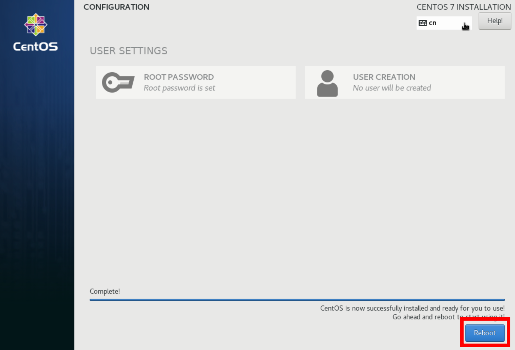Image resolution: width=515 pixels, height=350 pixels.
Task: Click the Reboot button
Action: [x=485, y=333]
